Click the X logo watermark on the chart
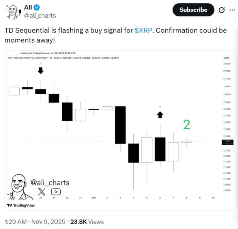 (42, 191)
